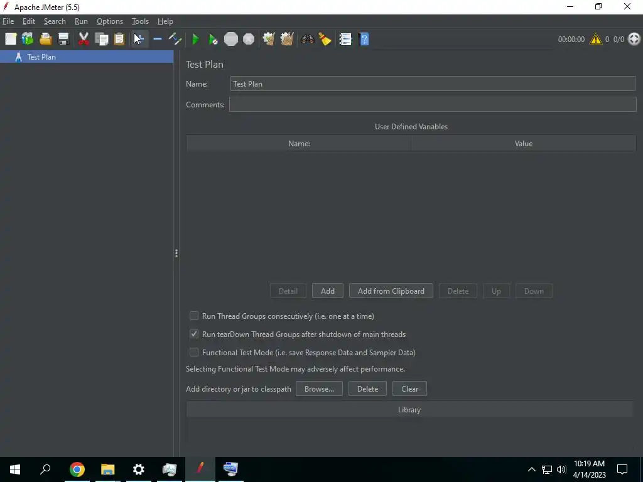Viewport: 643px width, 482px height.
Task: Click the volume speaker tray icon
Action: click(561, 469)
